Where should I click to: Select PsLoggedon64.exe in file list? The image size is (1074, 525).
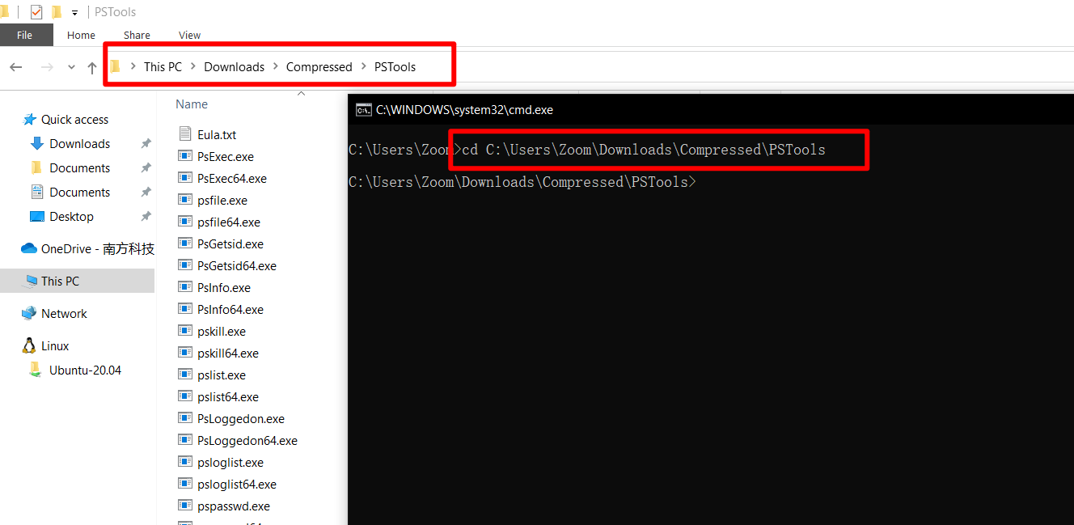point(247,441)
